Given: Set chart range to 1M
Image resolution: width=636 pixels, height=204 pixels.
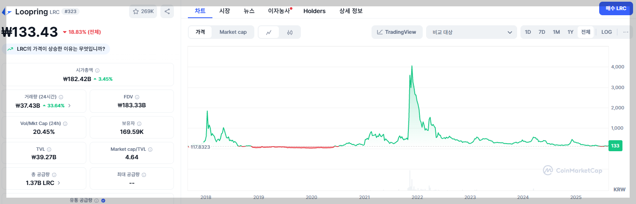Looking at the screenshot, I should (556, 32).
